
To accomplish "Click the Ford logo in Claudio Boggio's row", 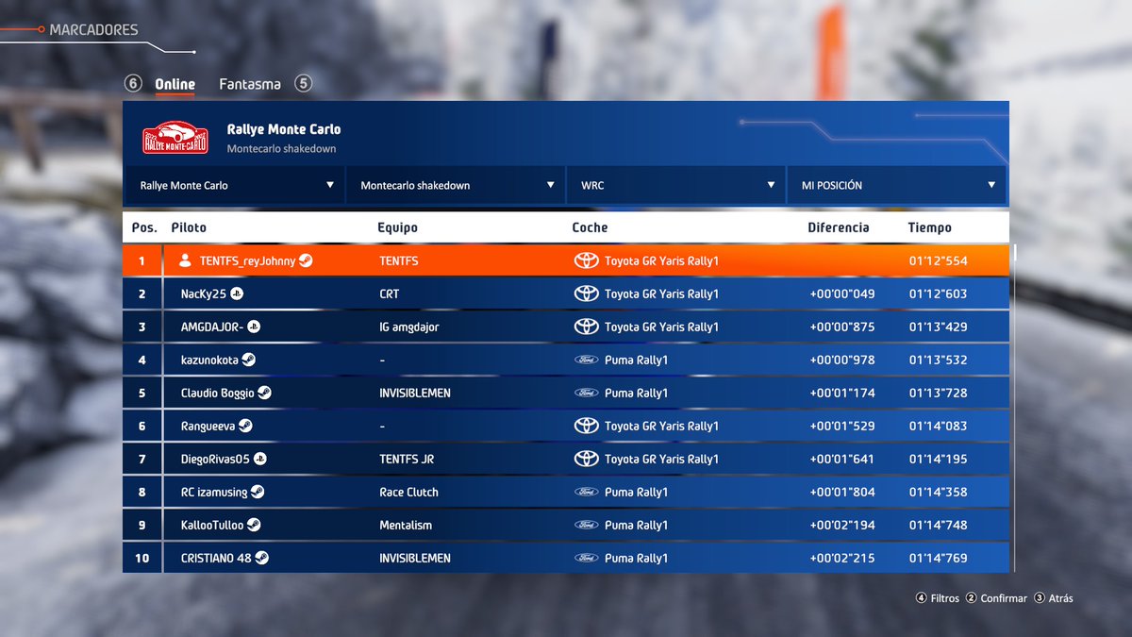I will click(x=587, y=393).
